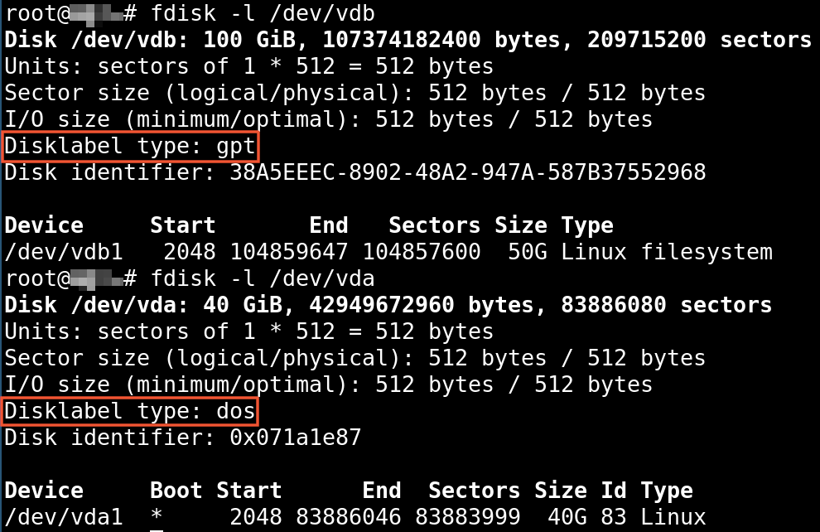Click the 50G size value
Viewport: 820px width, 532px height.
(528, 252)
